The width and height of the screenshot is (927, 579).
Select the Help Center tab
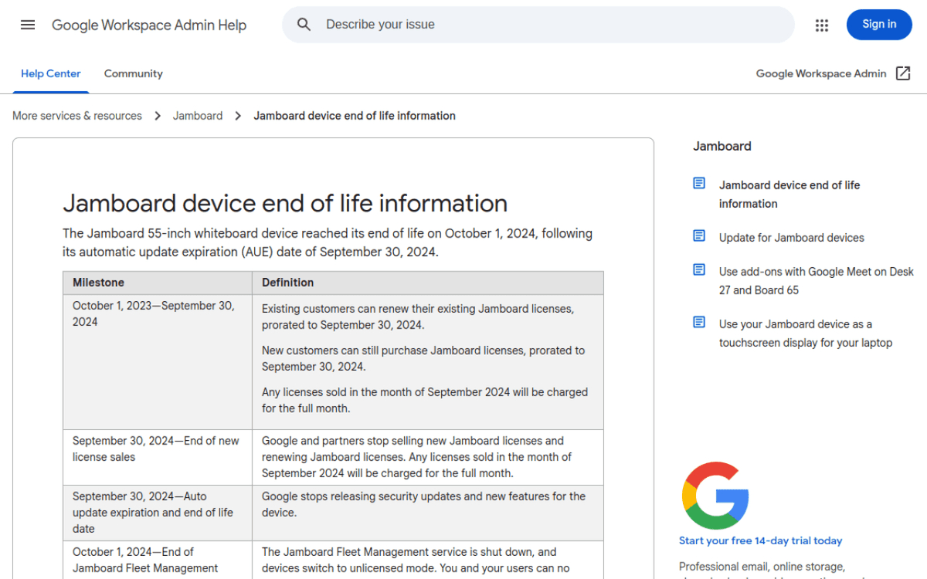(x=50, y=73)
